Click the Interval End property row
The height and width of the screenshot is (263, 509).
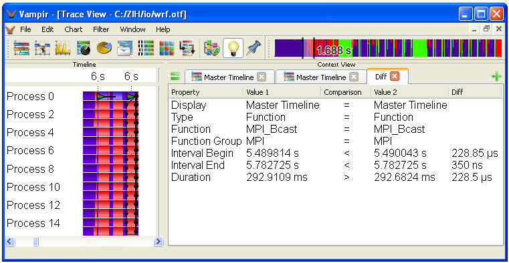335,165
